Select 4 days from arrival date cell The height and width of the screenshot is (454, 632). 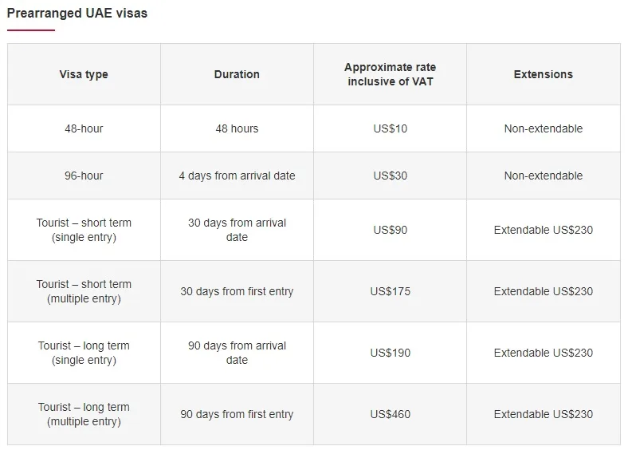tap(237, 176)
